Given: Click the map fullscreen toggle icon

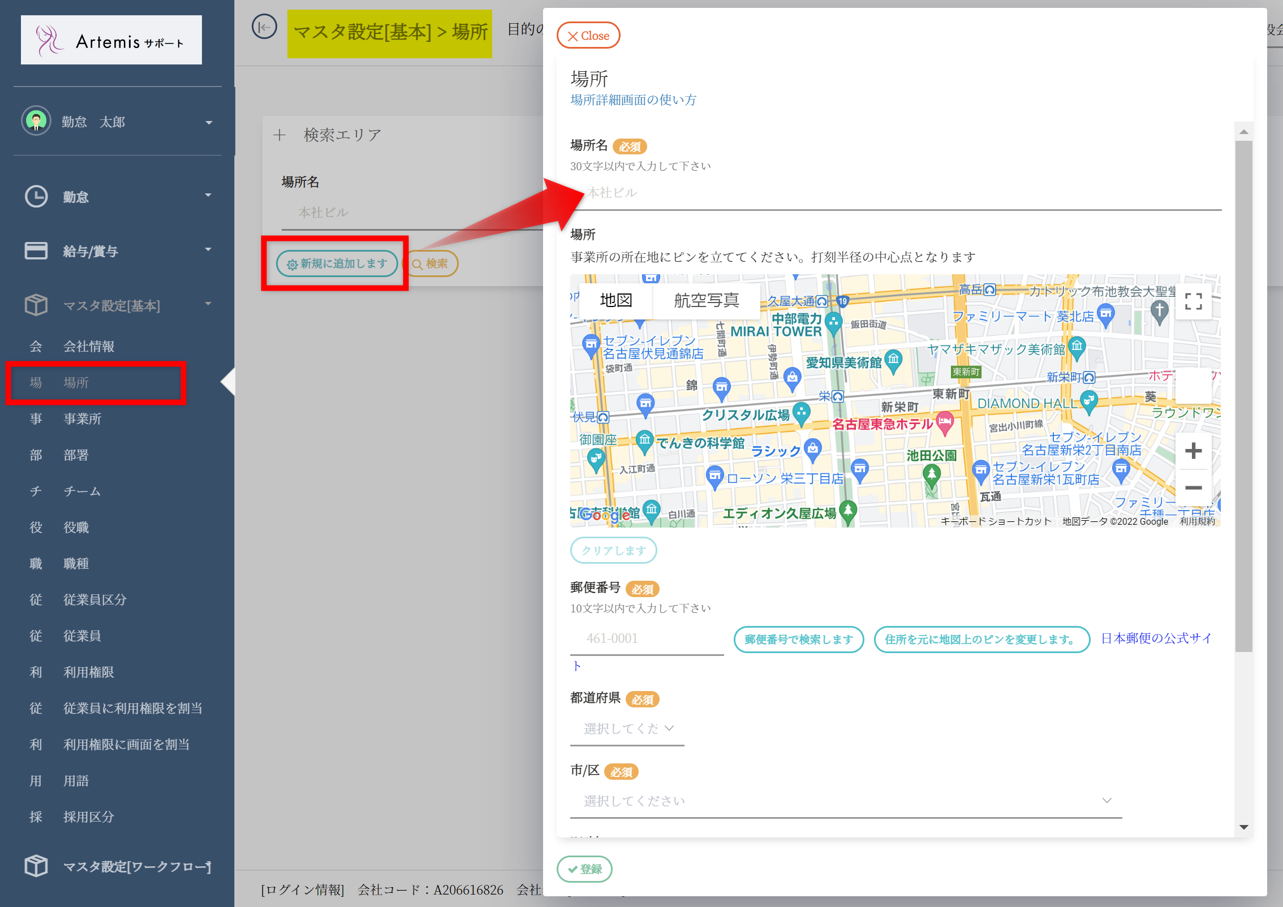Looking at the screenshot, I should click(1193, 301).
